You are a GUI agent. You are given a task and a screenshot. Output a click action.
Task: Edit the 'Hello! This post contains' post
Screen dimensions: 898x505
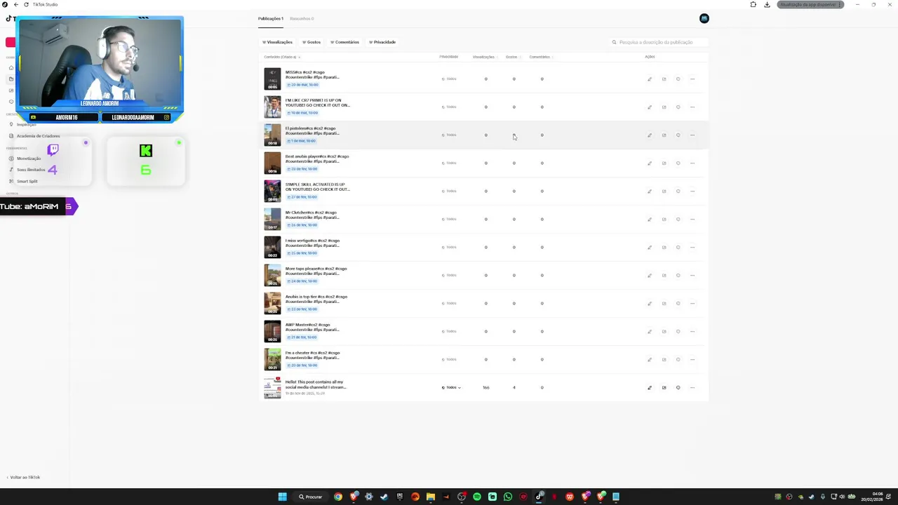(x=650, y=388)
